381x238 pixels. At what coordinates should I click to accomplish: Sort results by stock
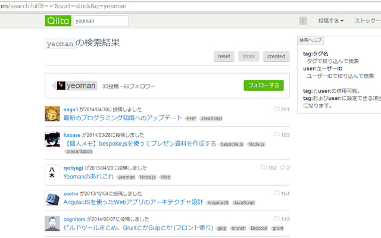click(249, 57)
